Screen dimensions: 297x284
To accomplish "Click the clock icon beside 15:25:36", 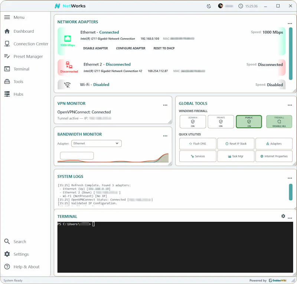I will (x=241, y=6).
